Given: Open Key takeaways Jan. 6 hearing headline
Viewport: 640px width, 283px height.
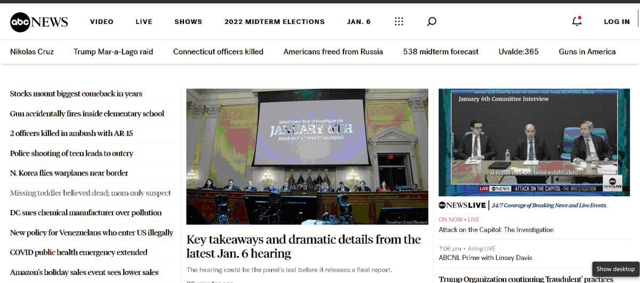Looking at the screenshot, I should point(303,246).
